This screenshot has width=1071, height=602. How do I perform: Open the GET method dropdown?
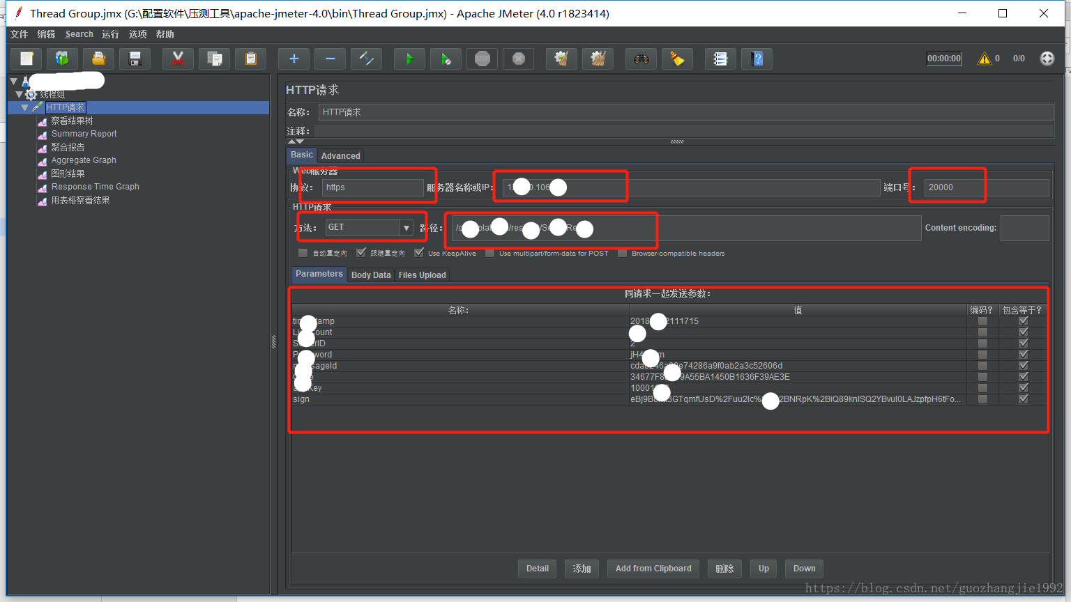[406, 228]
